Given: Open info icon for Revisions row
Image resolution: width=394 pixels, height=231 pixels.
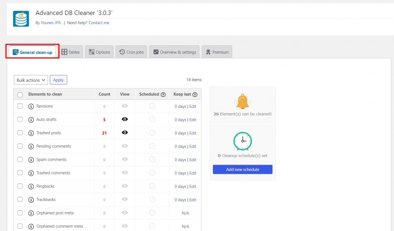Looking at the screenshot, I should pos(31,106).
